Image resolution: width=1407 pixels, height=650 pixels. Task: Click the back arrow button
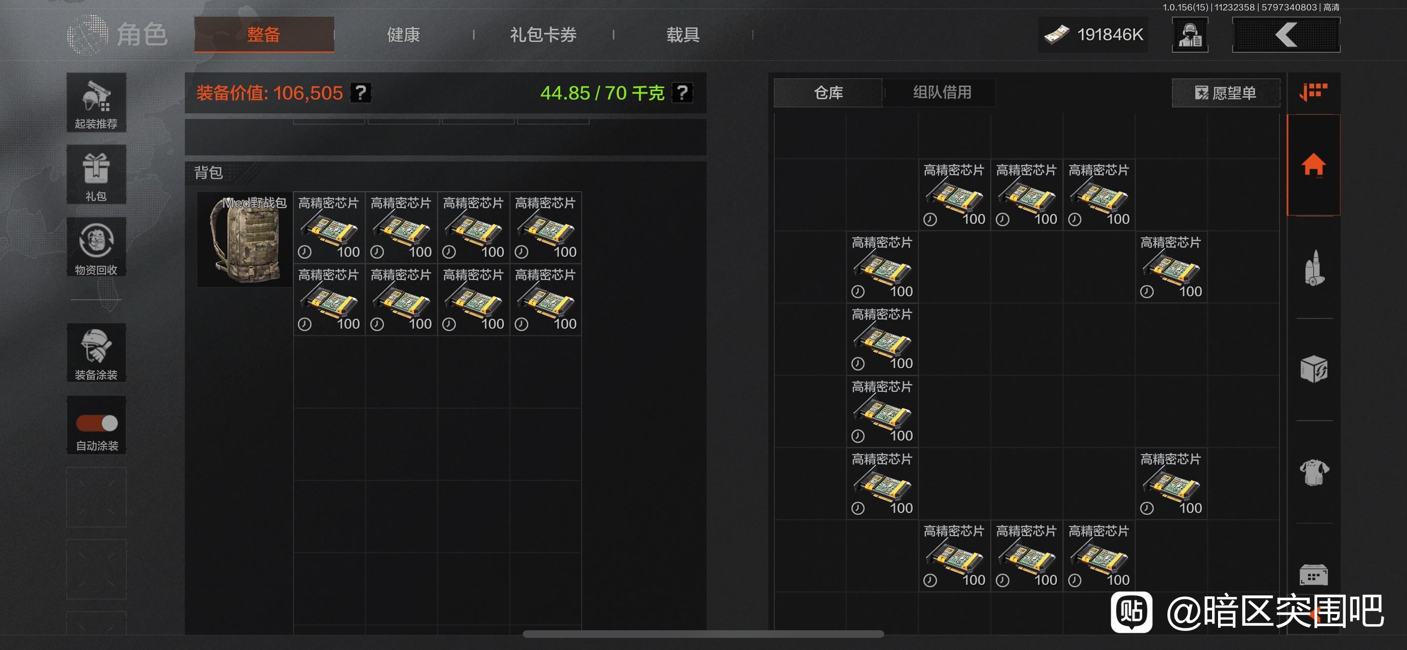click(x=1286, y=35)
